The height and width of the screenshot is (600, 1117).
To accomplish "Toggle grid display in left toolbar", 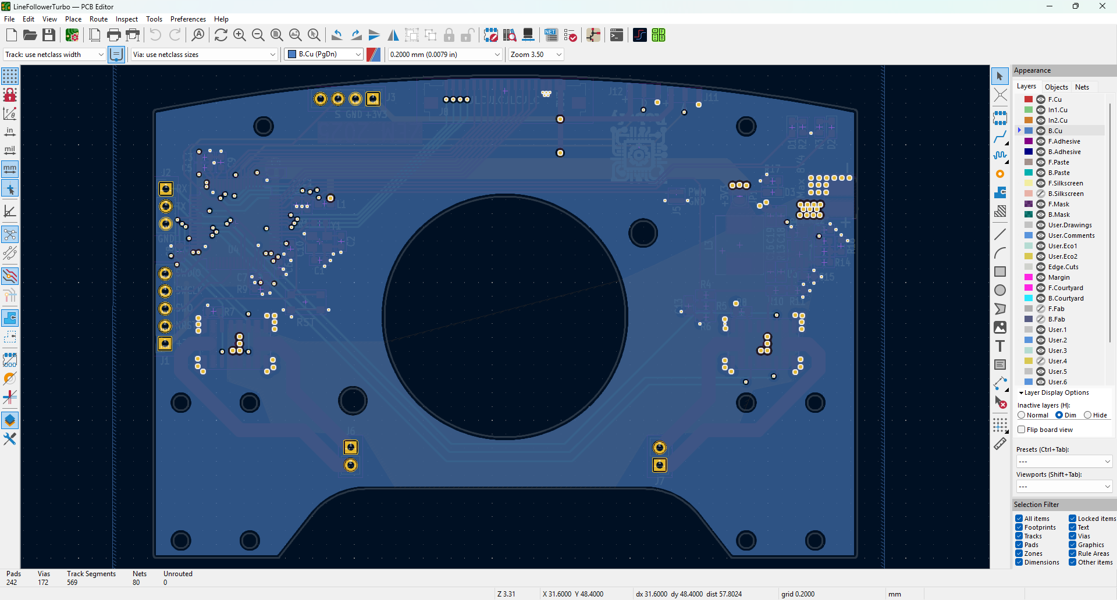I will coord(10,76).
